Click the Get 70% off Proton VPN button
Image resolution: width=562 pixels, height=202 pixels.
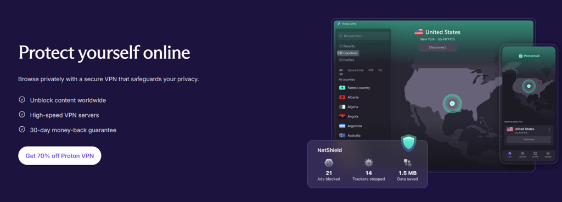pyautogui.click(x=59, y=156)
